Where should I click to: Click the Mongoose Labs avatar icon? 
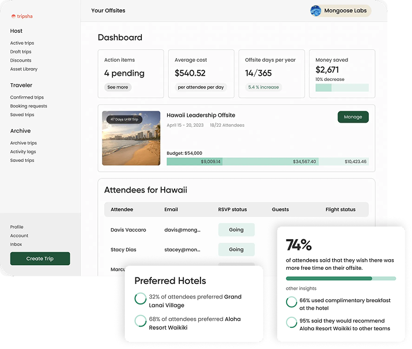click(x=316, y=11)
